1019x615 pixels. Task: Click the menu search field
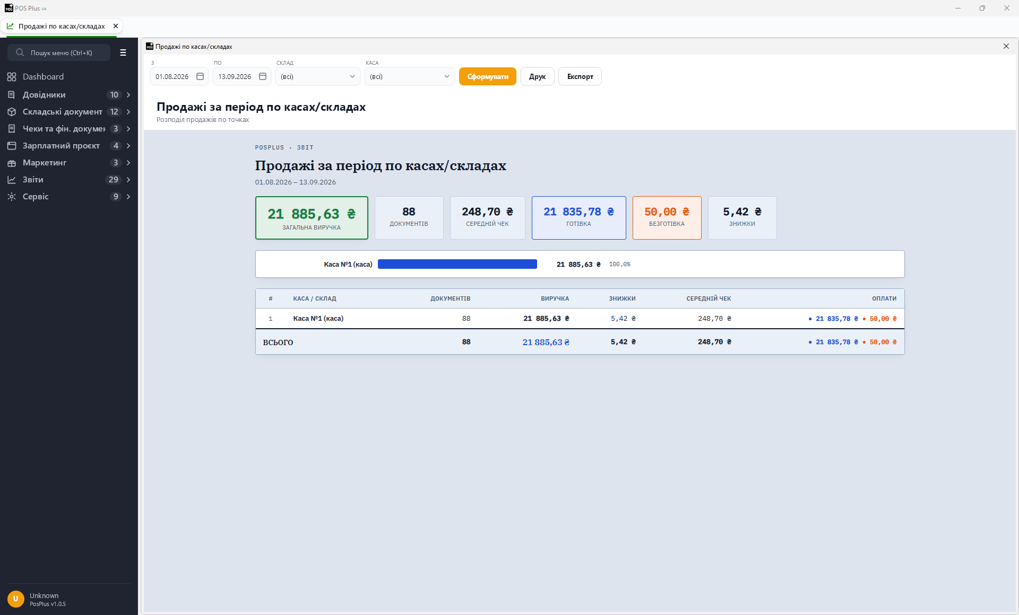[59, 52]
